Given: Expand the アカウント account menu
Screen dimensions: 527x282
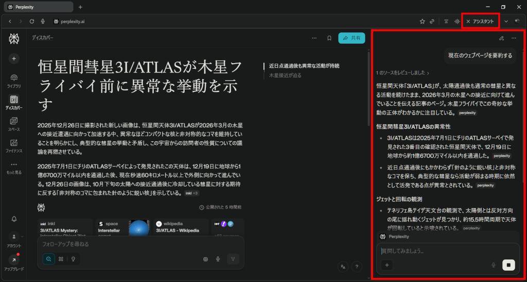Looking at the screenshot, I should point(14,239).
